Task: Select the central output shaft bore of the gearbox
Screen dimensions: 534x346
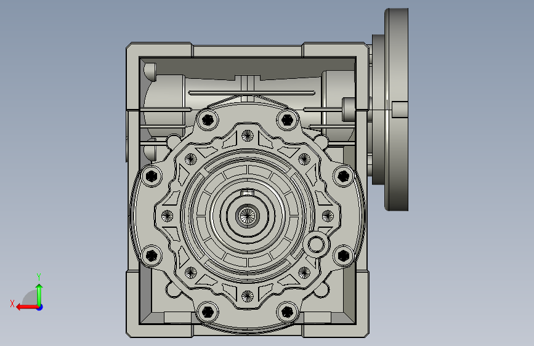Action: [248, 215]
